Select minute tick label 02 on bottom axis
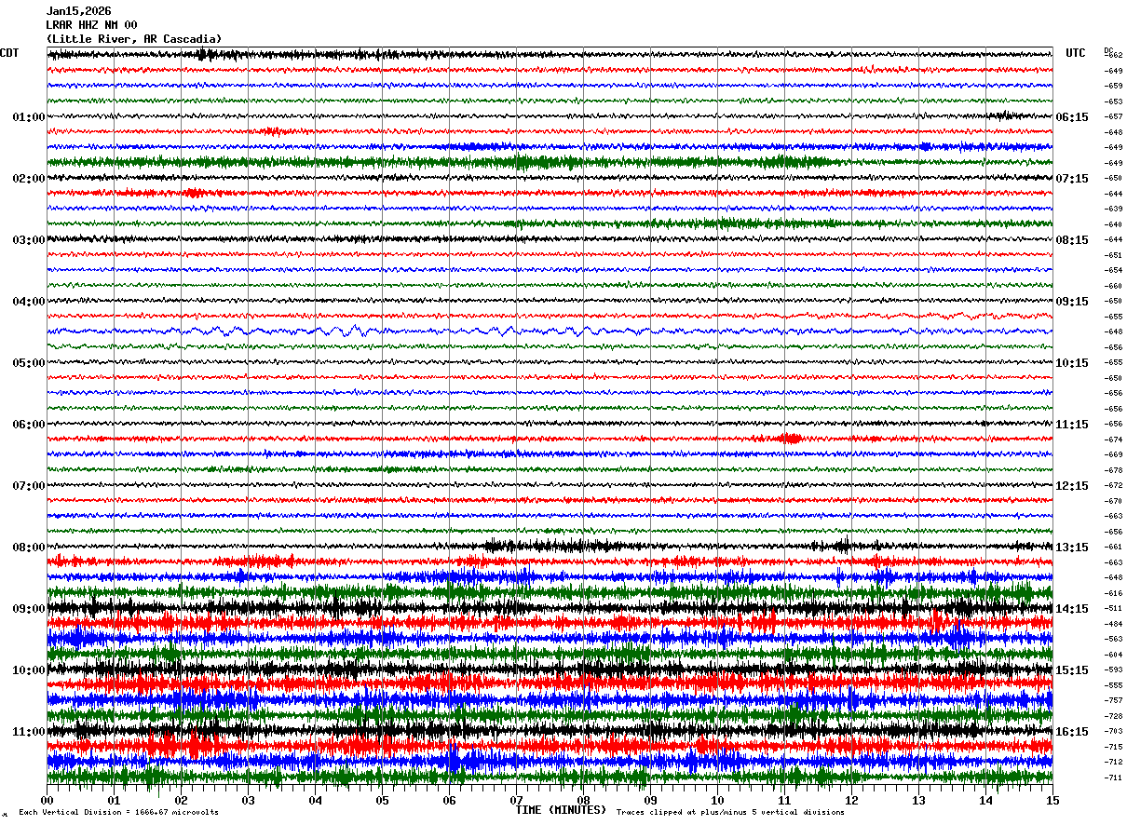Screen dimensions: 1127x825 click(182, 800)
